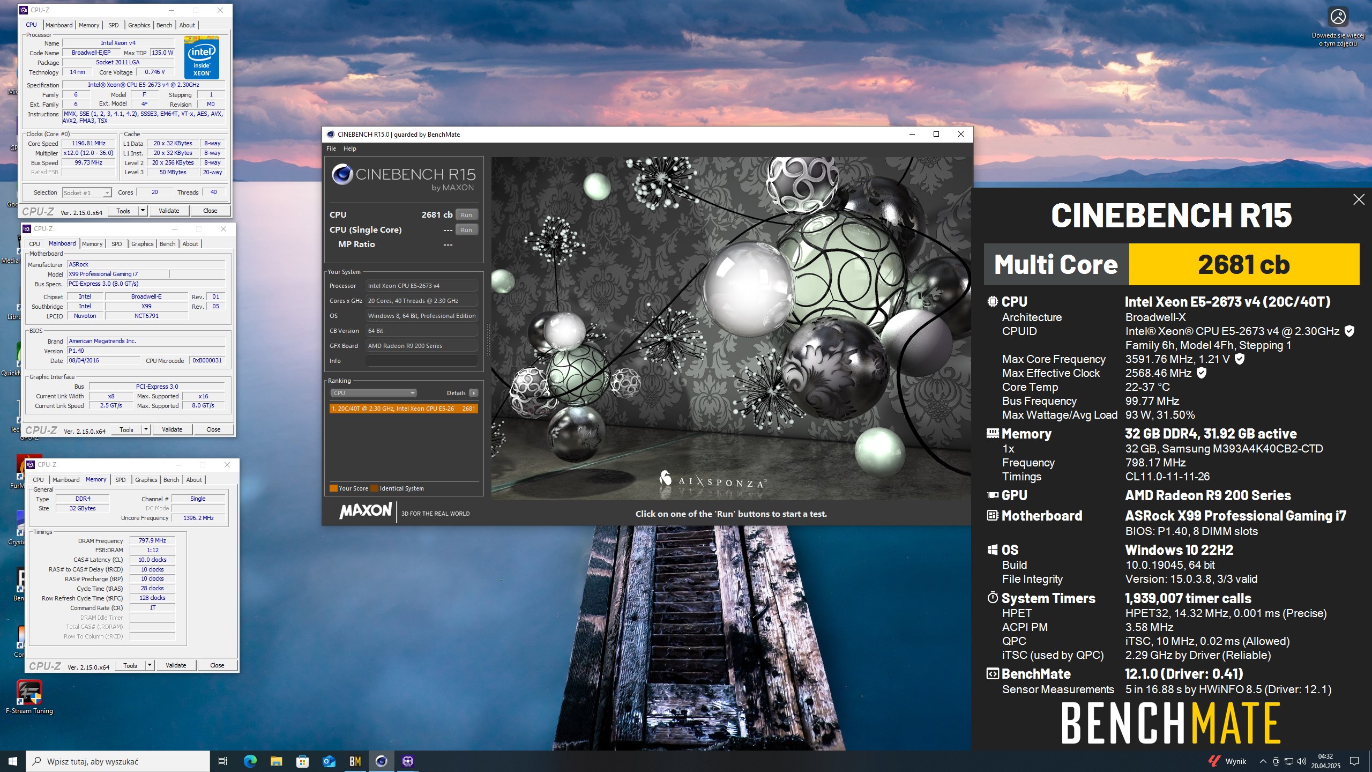Switch to Bench tab in top CPU-Z window
Screen dimensions: 1372x772
click(165, 25)
